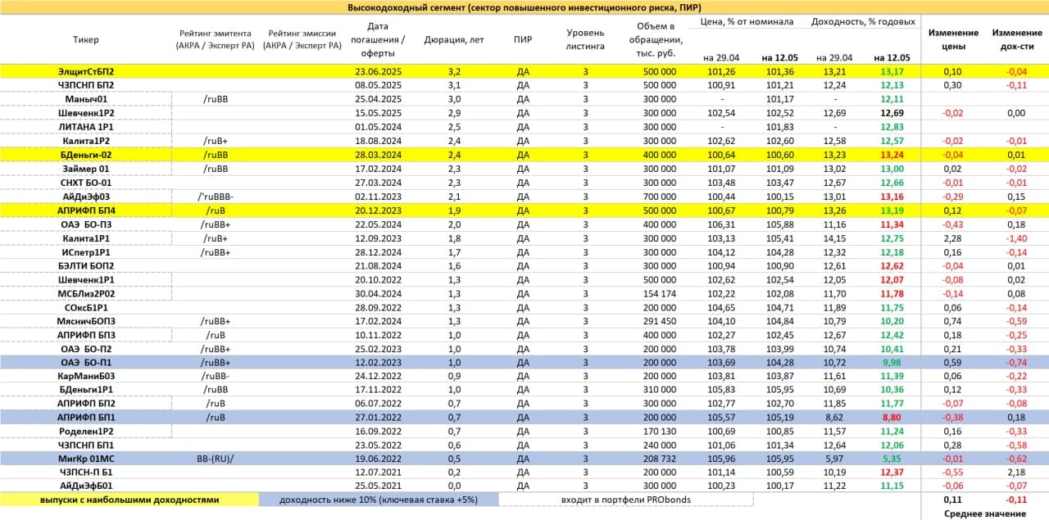The image size is (1049, 520).
Task: Select the 'Тикер' column header
Action: coord(86,39)
